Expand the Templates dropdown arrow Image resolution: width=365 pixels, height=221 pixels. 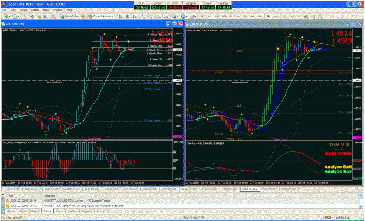pos(196,16)
